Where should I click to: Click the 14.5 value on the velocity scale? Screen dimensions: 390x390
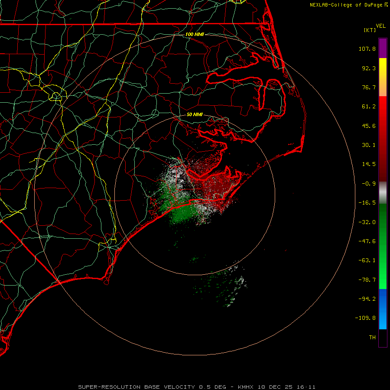click(369, 164)
